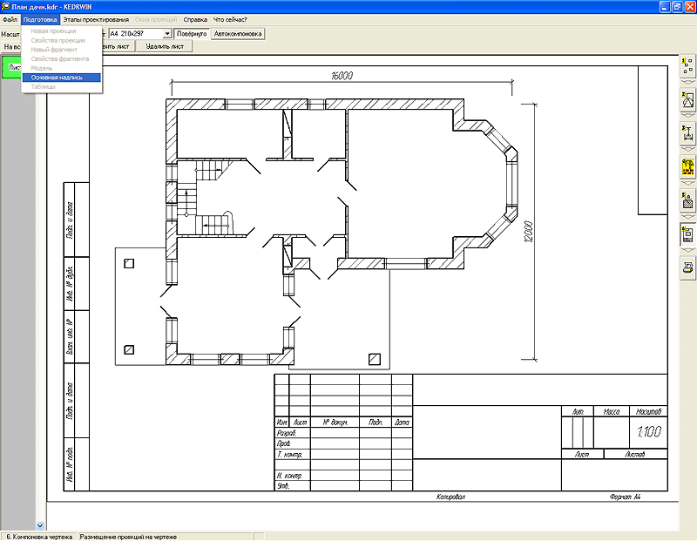Choose Основная надпись from the menu
The width and height of the screenshot is (697, 541).
61,78
